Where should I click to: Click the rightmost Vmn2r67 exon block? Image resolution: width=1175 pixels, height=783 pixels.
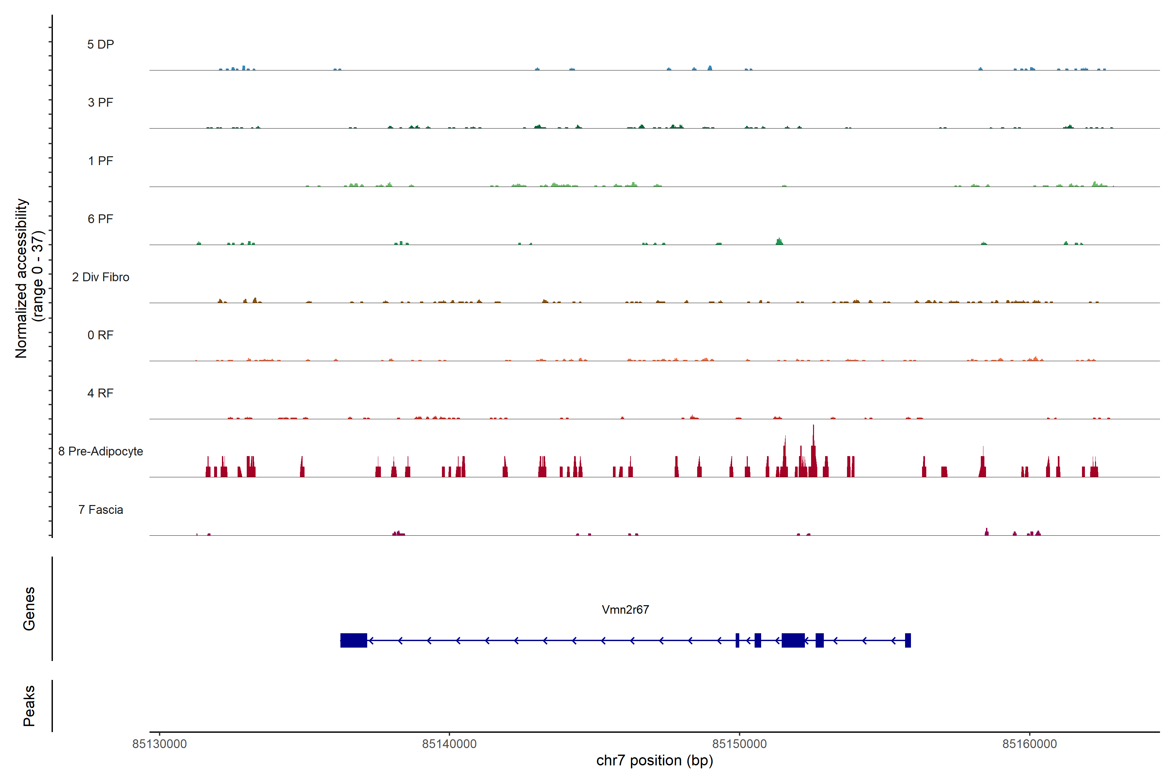(x=908, y=640)
